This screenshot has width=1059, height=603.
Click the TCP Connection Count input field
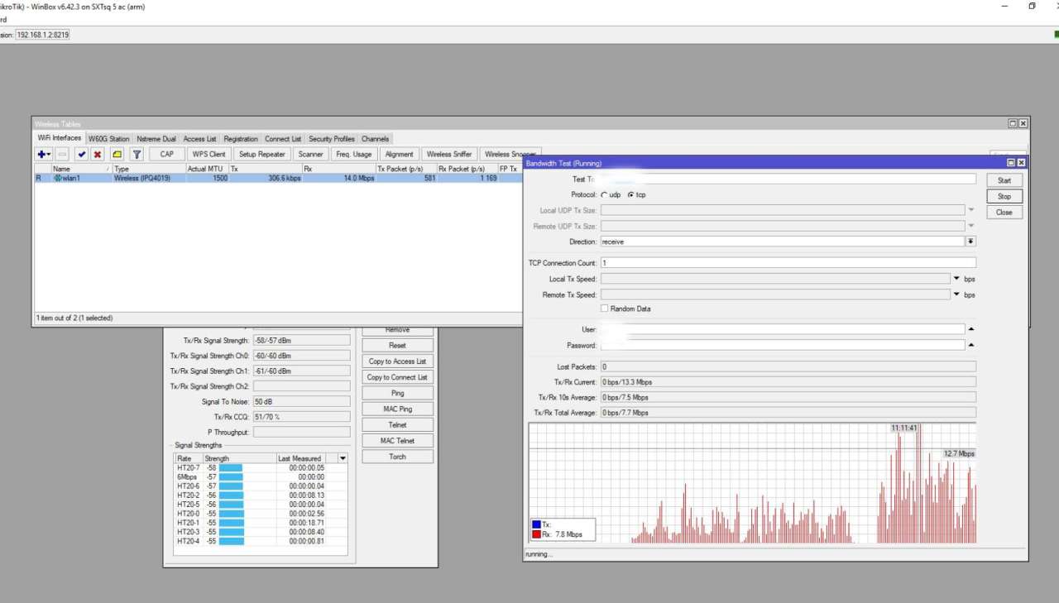pyautogui.click(x=788, y=263)
